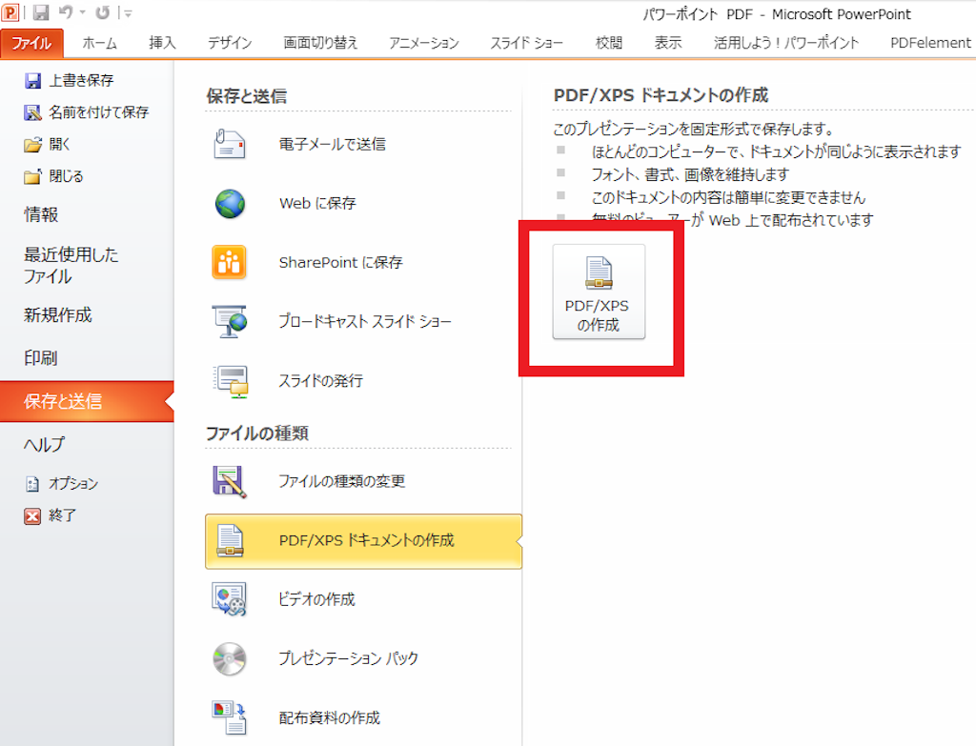The width and height of the screenshot is (976, 746).
Task: Click the Web に保存 globe icon
Action: click(230, 204)
